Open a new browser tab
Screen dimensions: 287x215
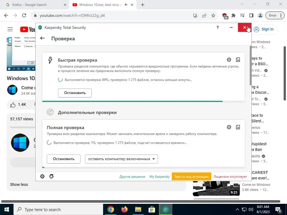pyautogui.click(x=143, y=5)
